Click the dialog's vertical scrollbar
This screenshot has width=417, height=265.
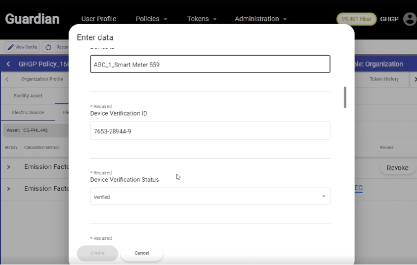(x=345, y=97)
